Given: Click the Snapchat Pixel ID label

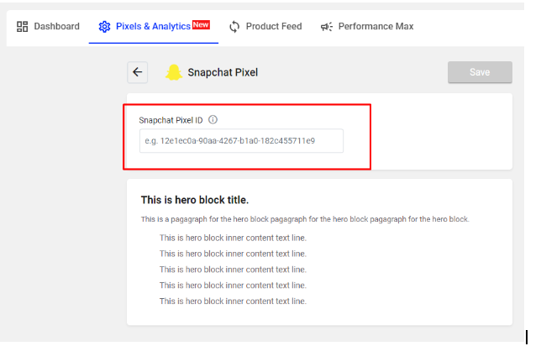Looking at the screenshot, I should pos(171,120).
